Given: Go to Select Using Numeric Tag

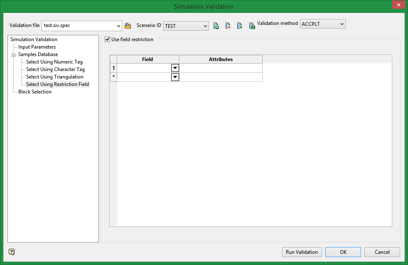Looking at the screenshot, I should (x=54, y=62).
